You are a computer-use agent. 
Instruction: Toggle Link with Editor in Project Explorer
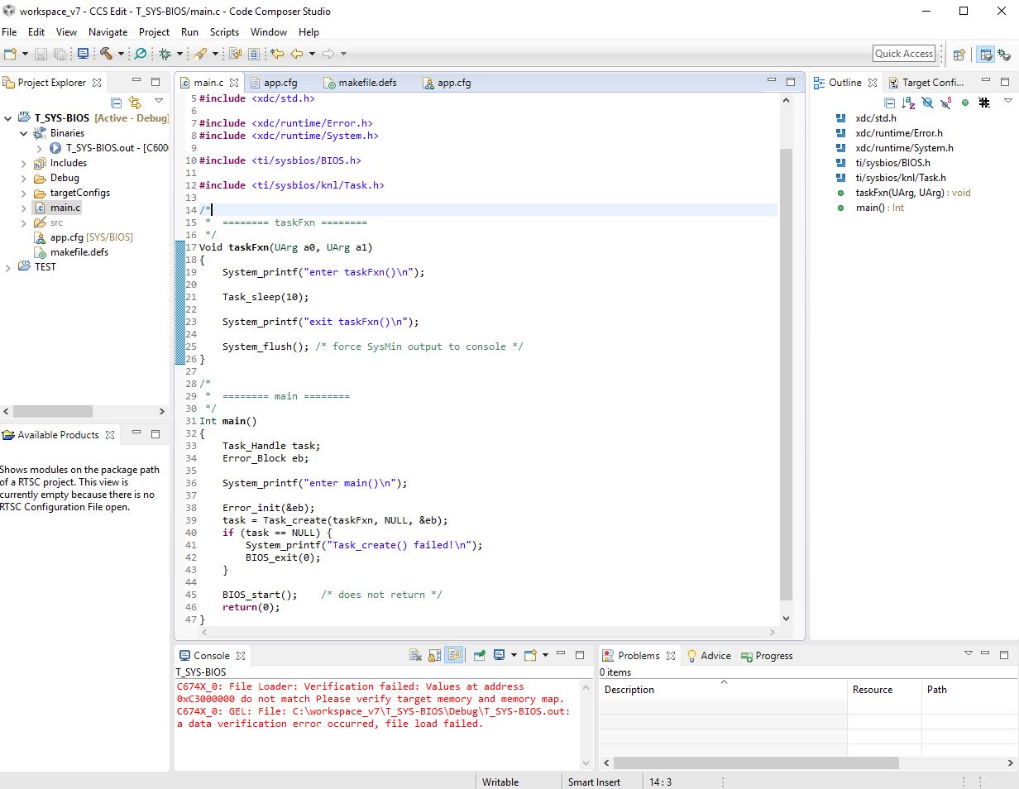pyautogui.click(x=135, y=103)
